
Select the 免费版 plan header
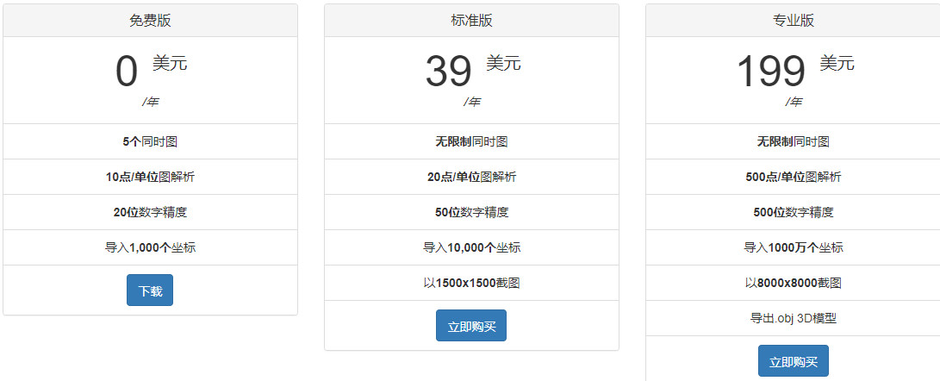coord(150,21)
